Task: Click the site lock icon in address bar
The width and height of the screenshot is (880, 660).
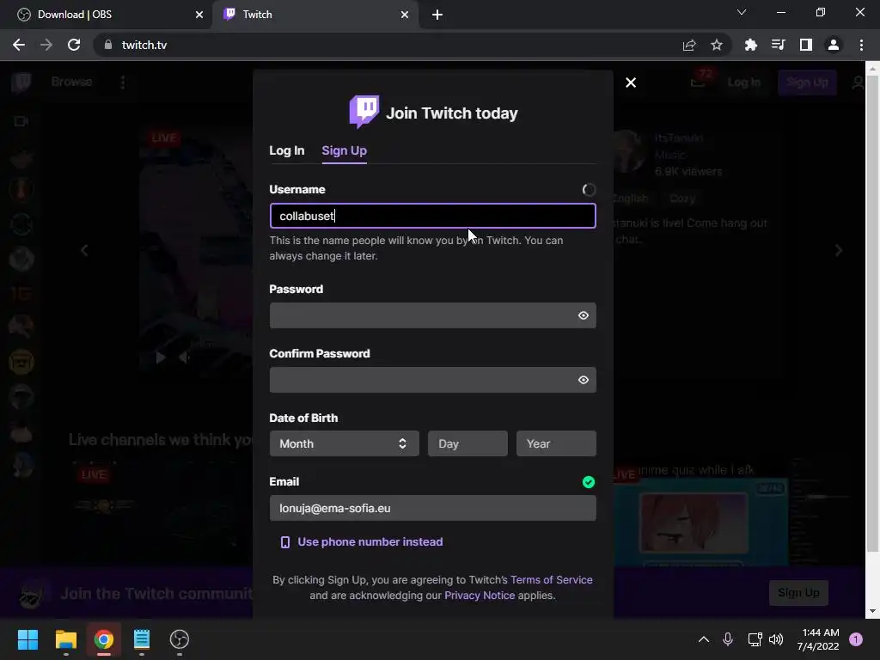Action: click(x=107, y=45)
